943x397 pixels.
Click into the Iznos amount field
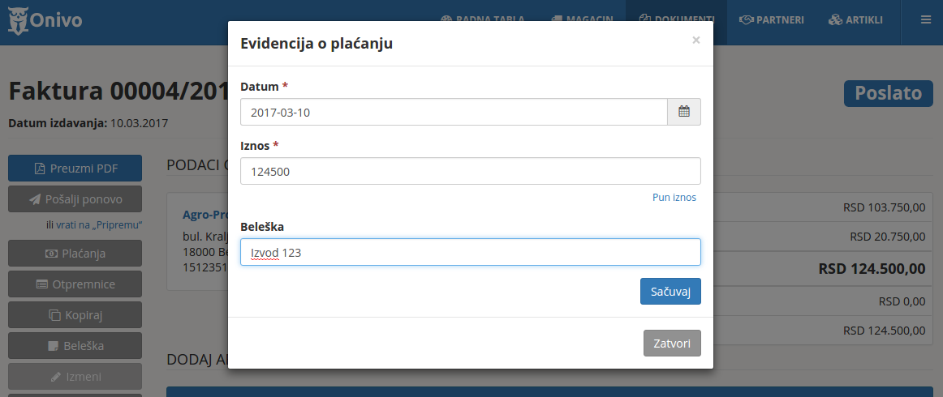coord(470,171)
